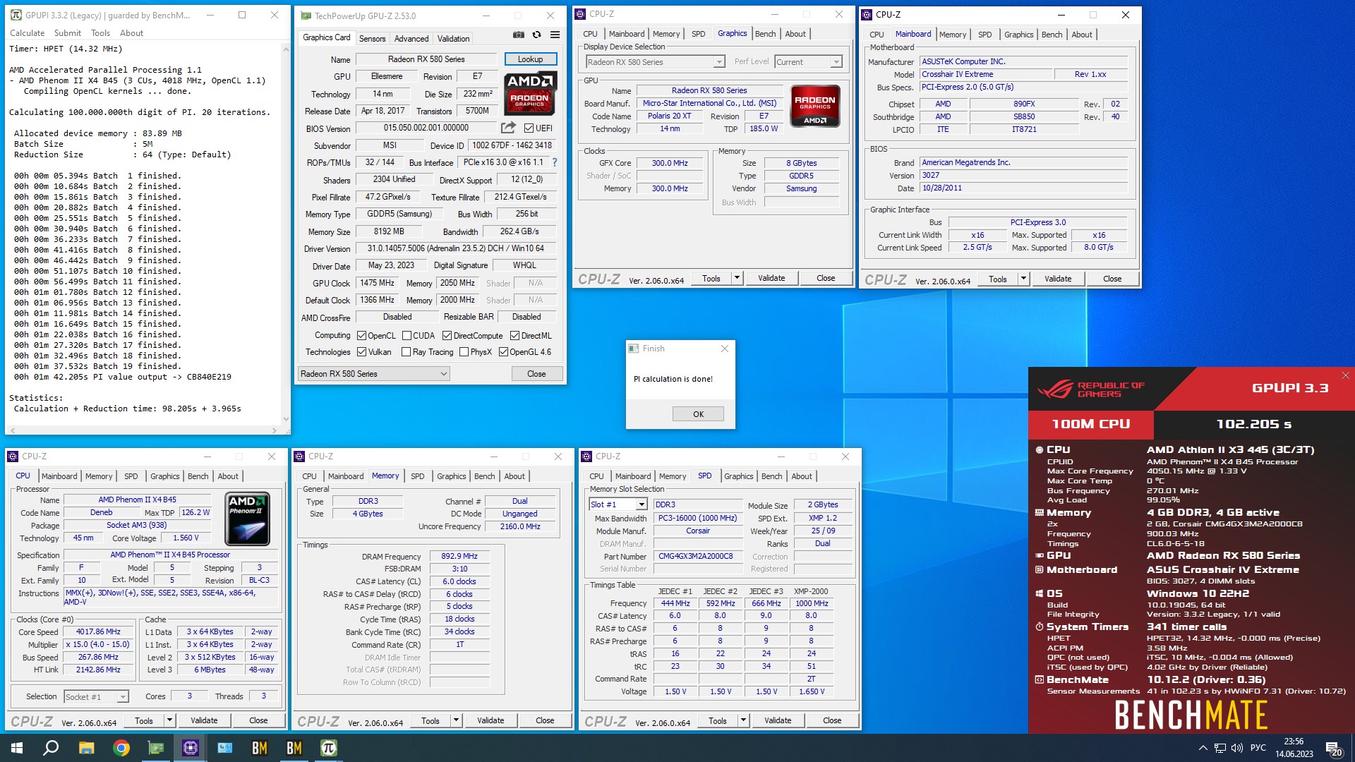Open the Socket #1 selection dropdown
Viewport: 1355px width, 762px height.
[x=96, y=697]
